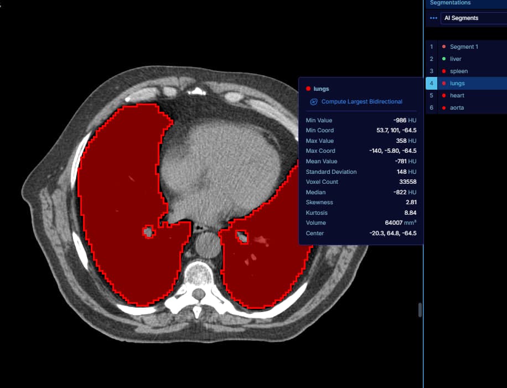
Task: Click the Skewness 2.81 value
Action: pyautogui.click(x=411, y=203)
